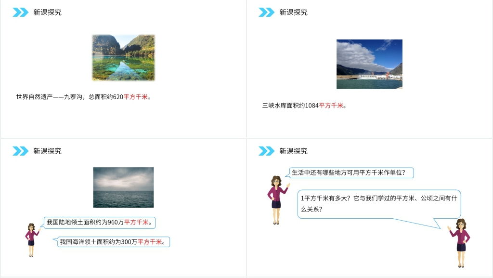The image size is (493, 278).
Task: Click the blue double-arrow icon on the Jiuzhaigou slide
Action: point(21,13)
